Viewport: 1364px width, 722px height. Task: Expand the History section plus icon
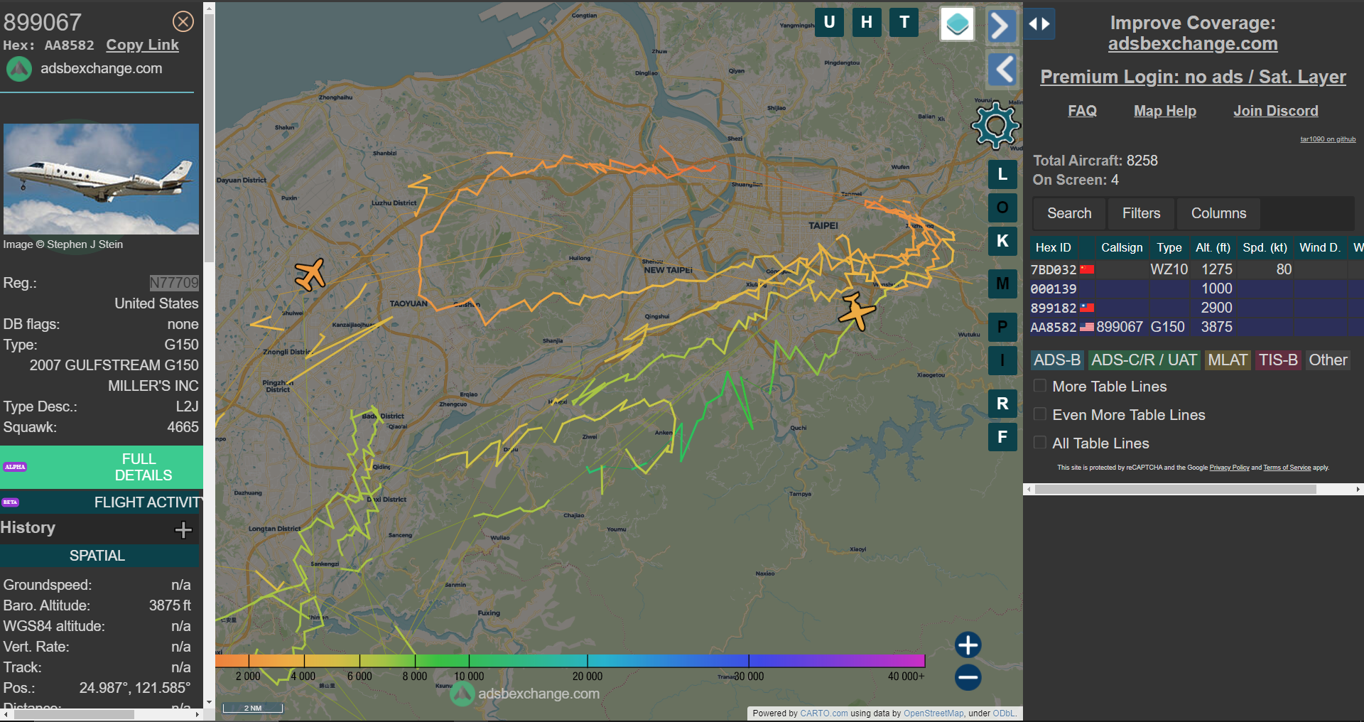point(183,529)
